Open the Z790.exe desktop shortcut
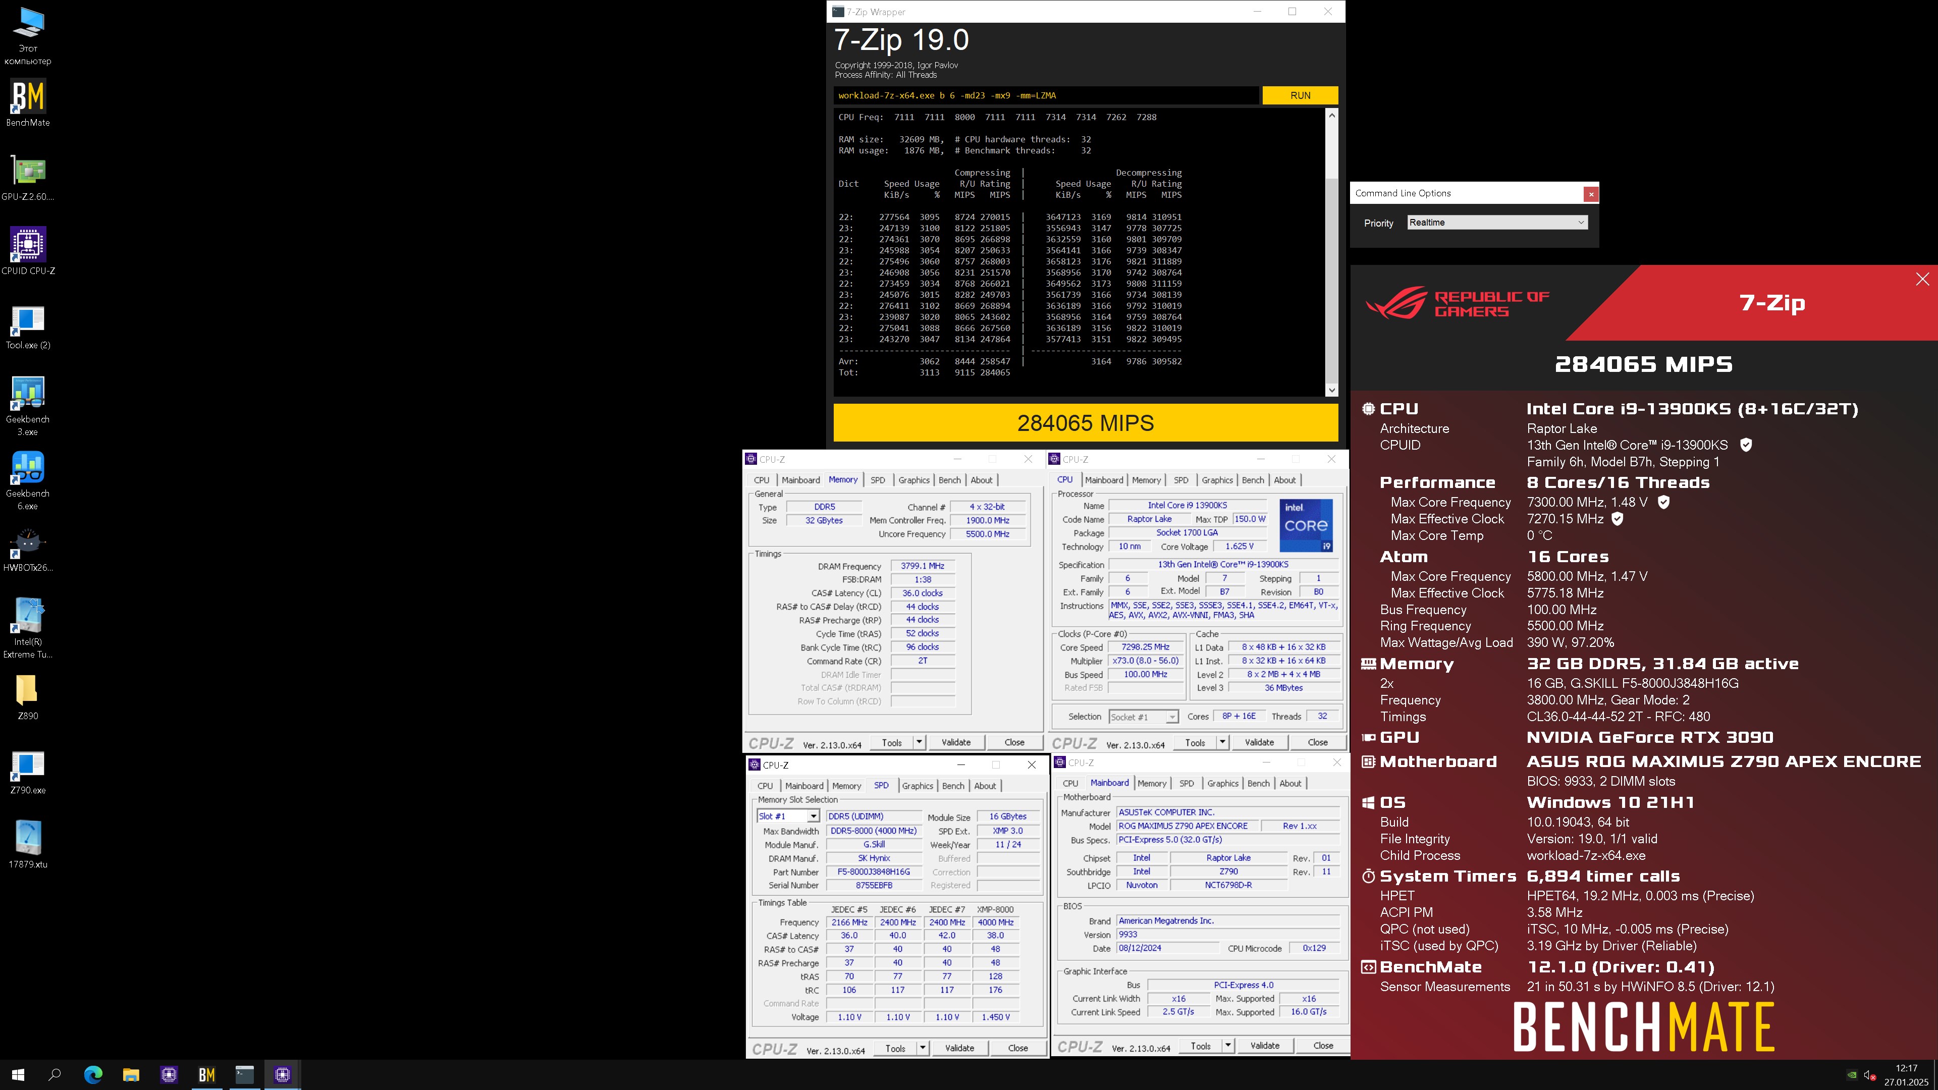The height and width of the screenshot is (1090, 1938). pyautogui.click(x=28, y=772)
